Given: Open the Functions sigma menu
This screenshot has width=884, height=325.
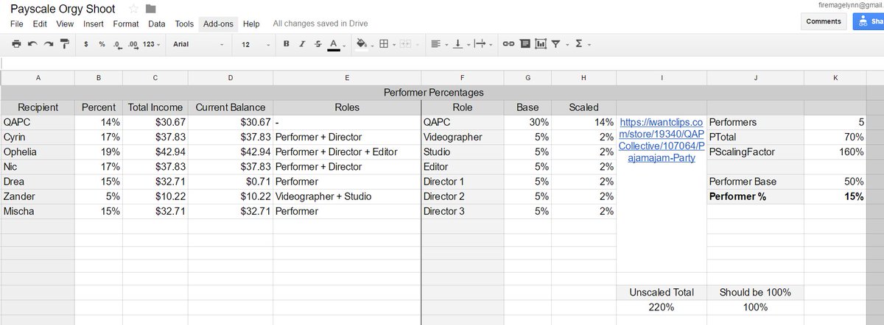Looking at the screenshot, I should [581, 44].
